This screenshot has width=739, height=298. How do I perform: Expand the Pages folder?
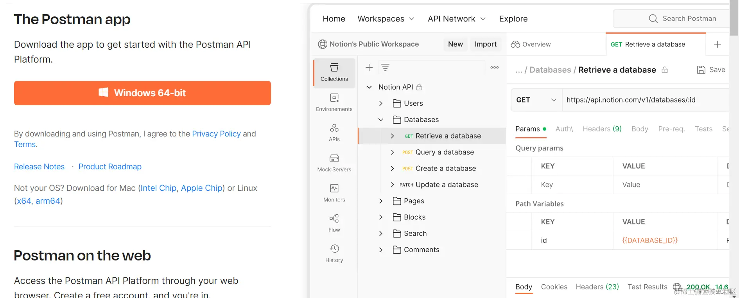coord(381,201)
